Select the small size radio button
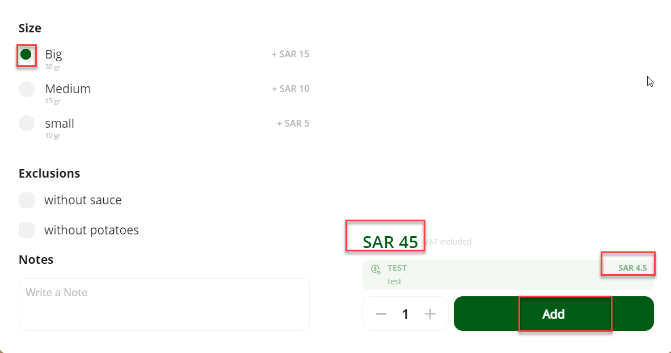The height and width of the screenshot is (353, 671). 27,123
